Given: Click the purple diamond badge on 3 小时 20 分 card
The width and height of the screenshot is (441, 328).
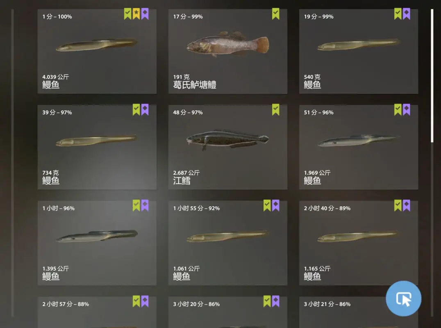Looking at the screenshot, I should [x=275, y=301].
